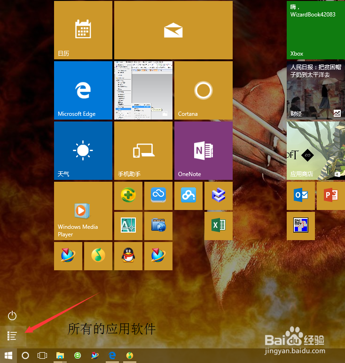Switch to QQ Music on the taskbar
345x363 pixels.
(130, 355)
